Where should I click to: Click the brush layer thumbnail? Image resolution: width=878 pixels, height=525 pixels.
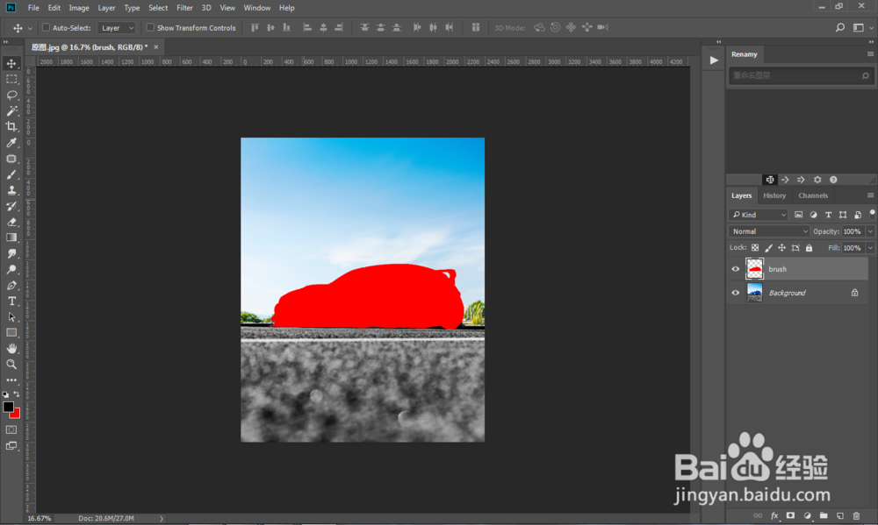pyautogui.click(x=755, y=269)
